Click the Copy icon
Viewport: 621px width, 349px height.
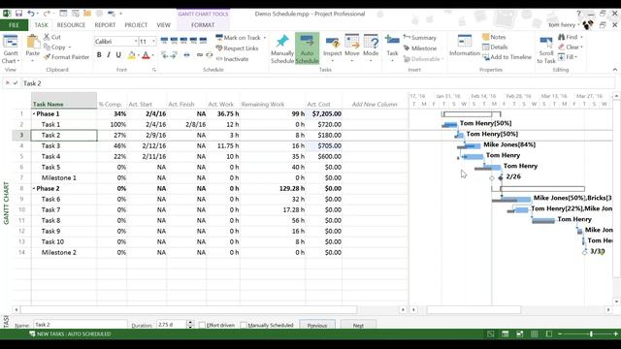click(54, 48)
